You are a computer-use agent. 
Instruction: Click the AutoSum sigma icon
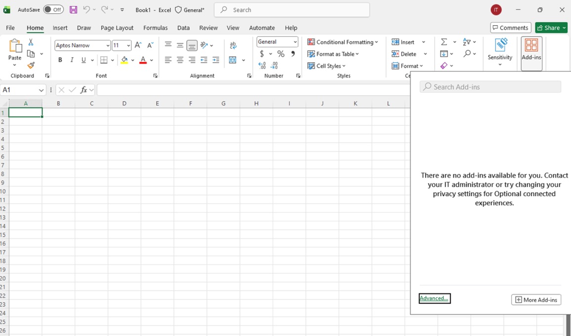click(444, 42)
